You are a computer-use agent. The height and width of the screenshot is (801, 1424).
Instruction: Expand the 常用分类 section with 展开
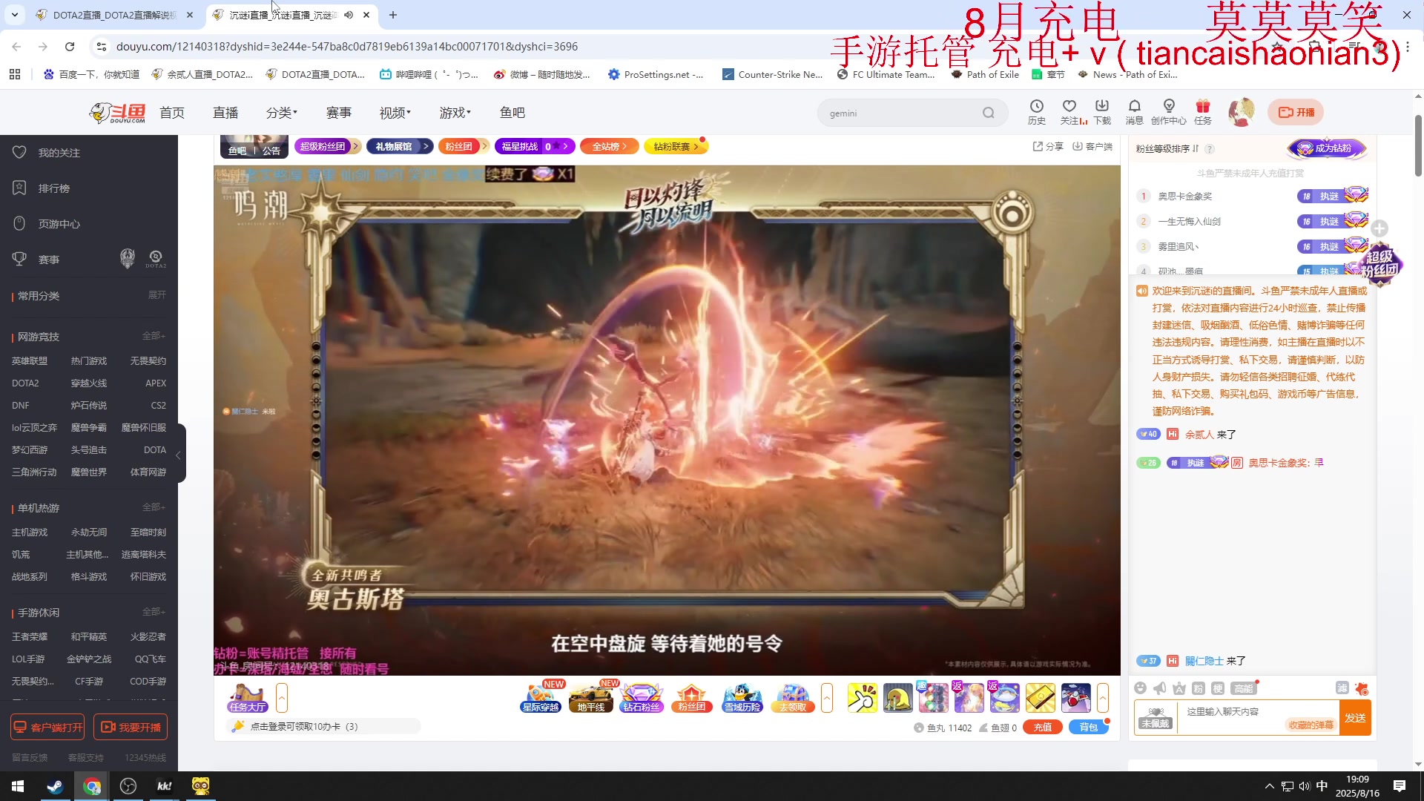click(156, 295)
